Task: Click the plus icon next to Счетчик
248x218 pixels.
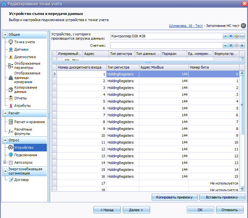Action: [242, 45]
